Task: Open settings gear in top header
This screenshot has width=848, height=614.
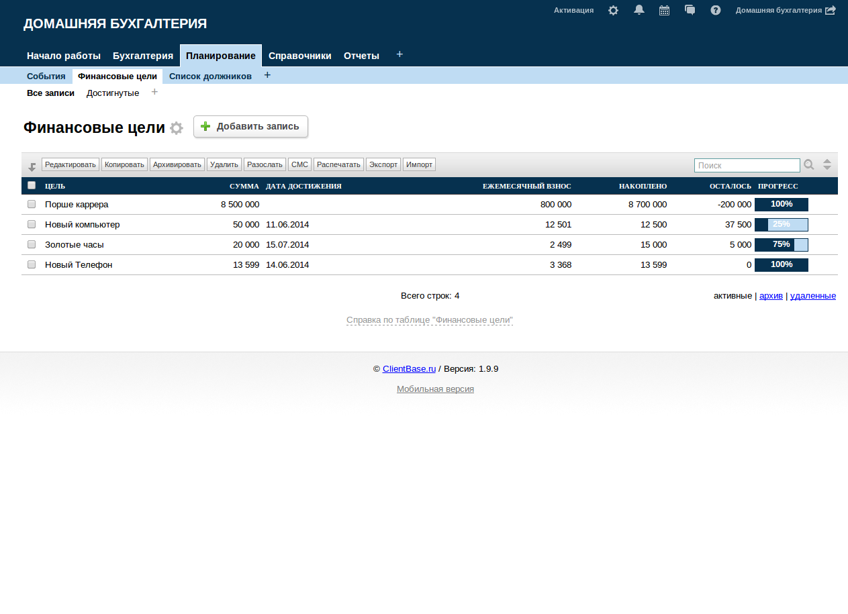Action: coord(613,11)
